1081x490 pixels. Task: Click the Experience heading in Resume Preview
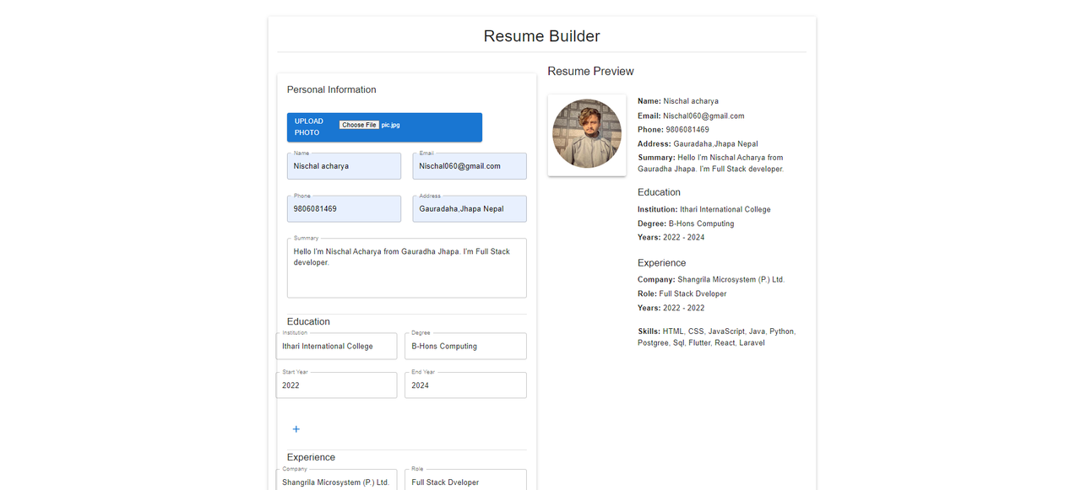click(x=662, y=263)
